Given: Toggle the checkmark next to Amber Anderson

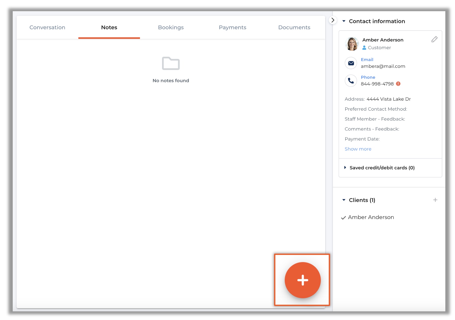Looking at the screenshot, I should [x=343, y=217].
